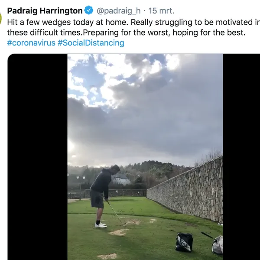
Task: Click the left black bar of the video
Action: click(x=37, y=157)
